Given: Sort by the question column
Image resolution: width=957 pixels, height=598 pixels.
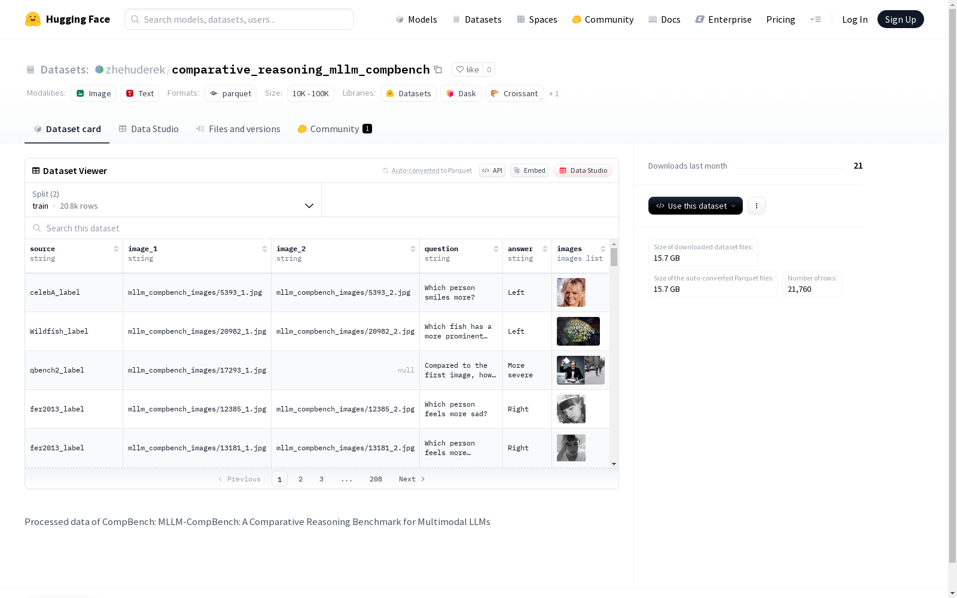Looking at the screenshot, I should [496, 249].
